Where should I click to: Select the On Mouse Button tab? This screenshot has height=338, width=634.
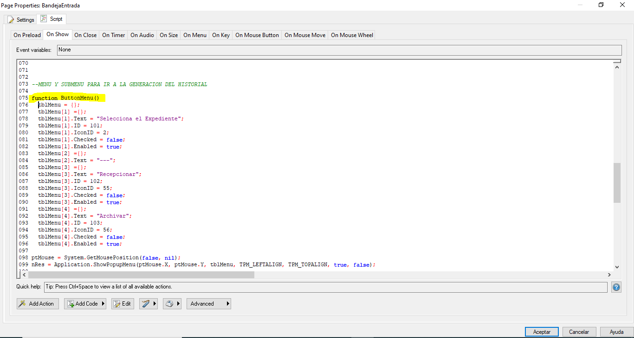[x=257, y=35]
